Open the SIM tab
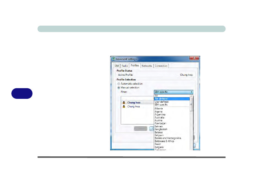Image resolution: width=263 pixels, height=185 pixels. pyautogui.click(x=117, y=66)
